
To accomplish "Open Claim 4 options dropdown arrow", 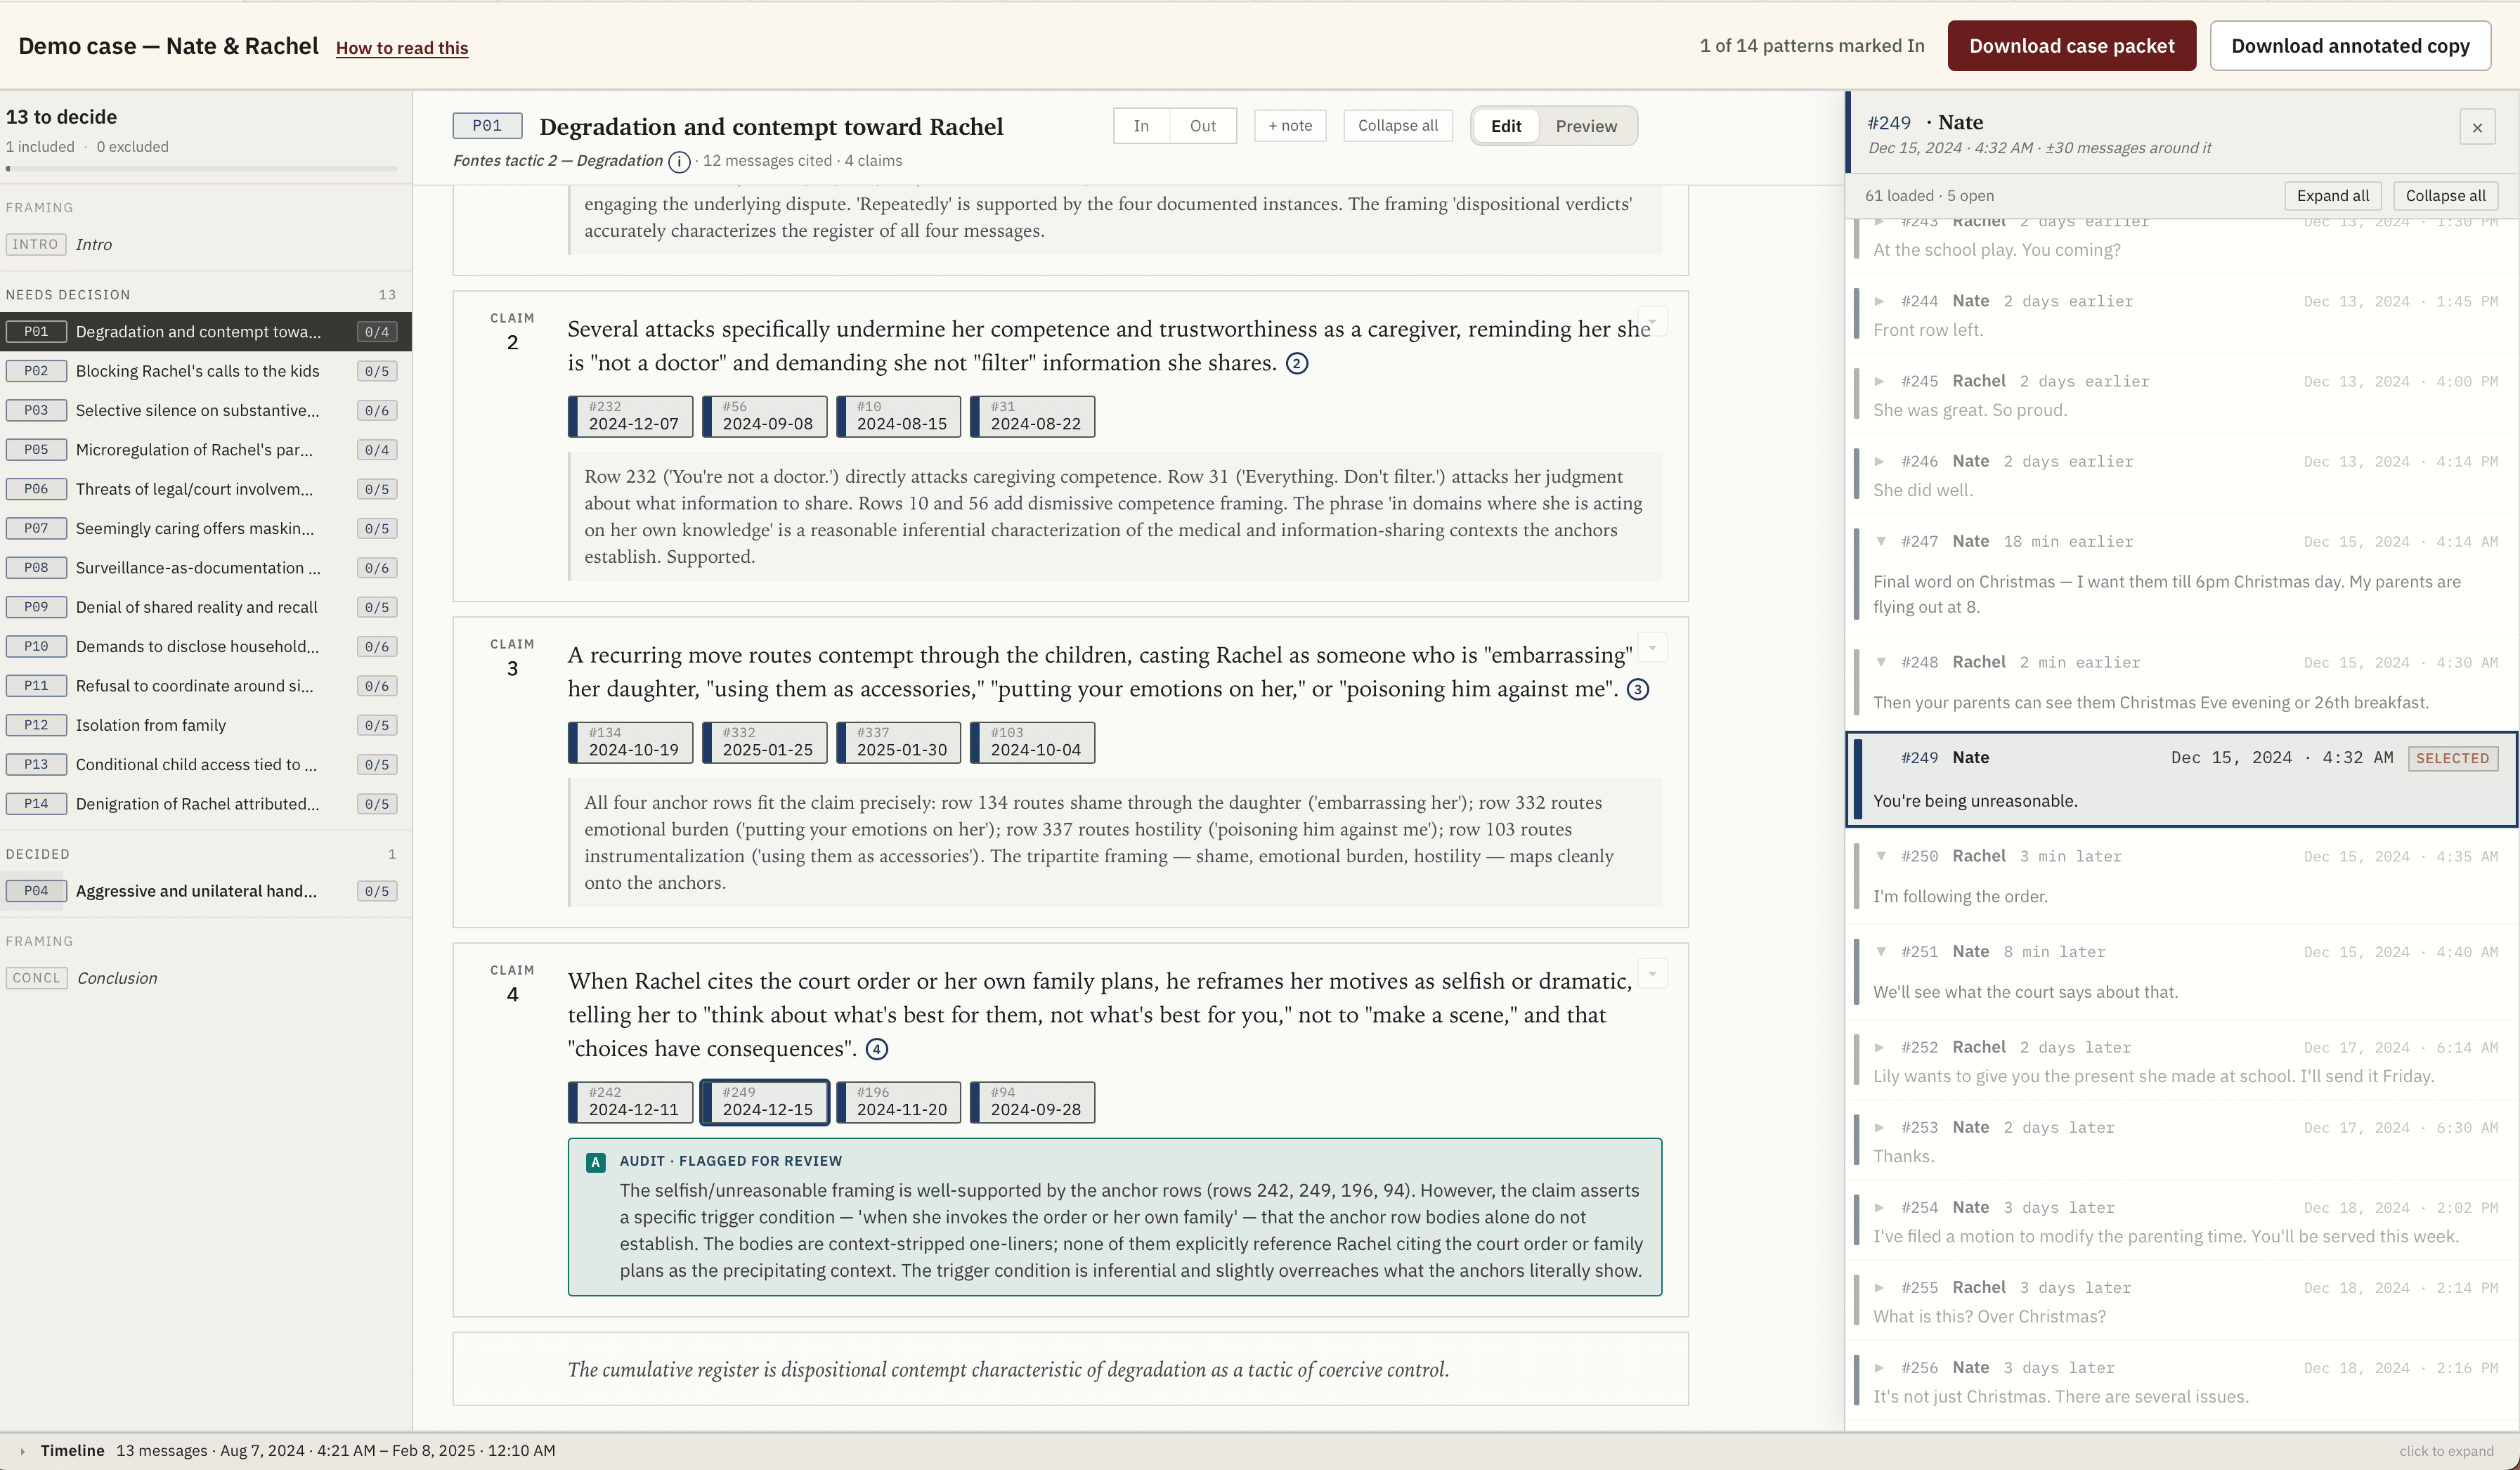I will pyautogui.click(x=1652, y=974).
